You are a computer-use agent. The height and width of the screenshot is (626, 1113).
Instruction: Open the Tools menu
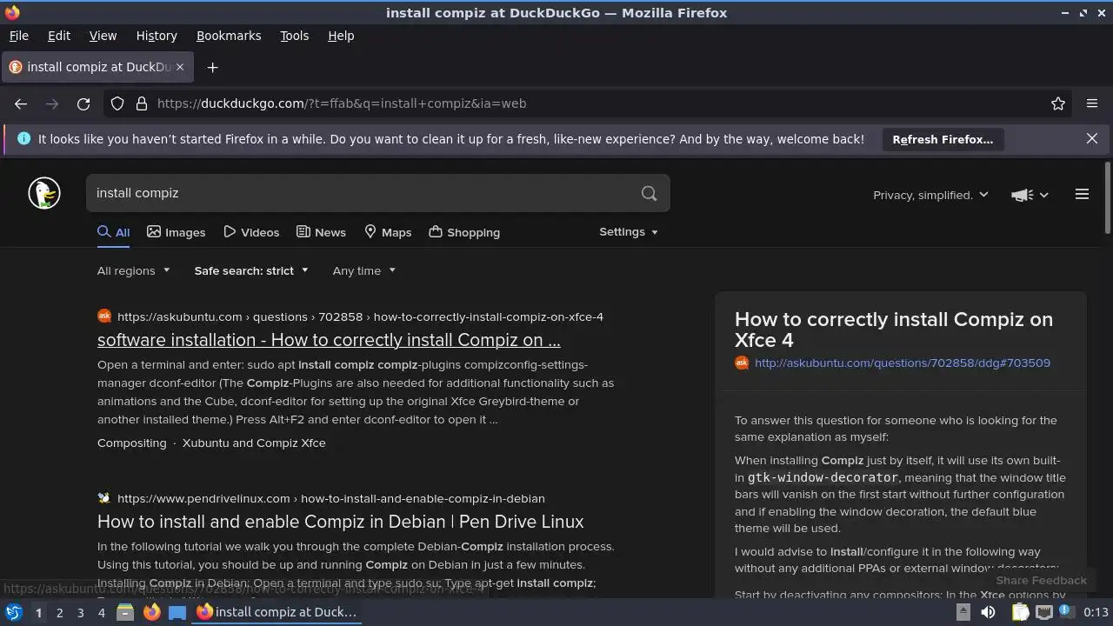(x=294, y=36)
